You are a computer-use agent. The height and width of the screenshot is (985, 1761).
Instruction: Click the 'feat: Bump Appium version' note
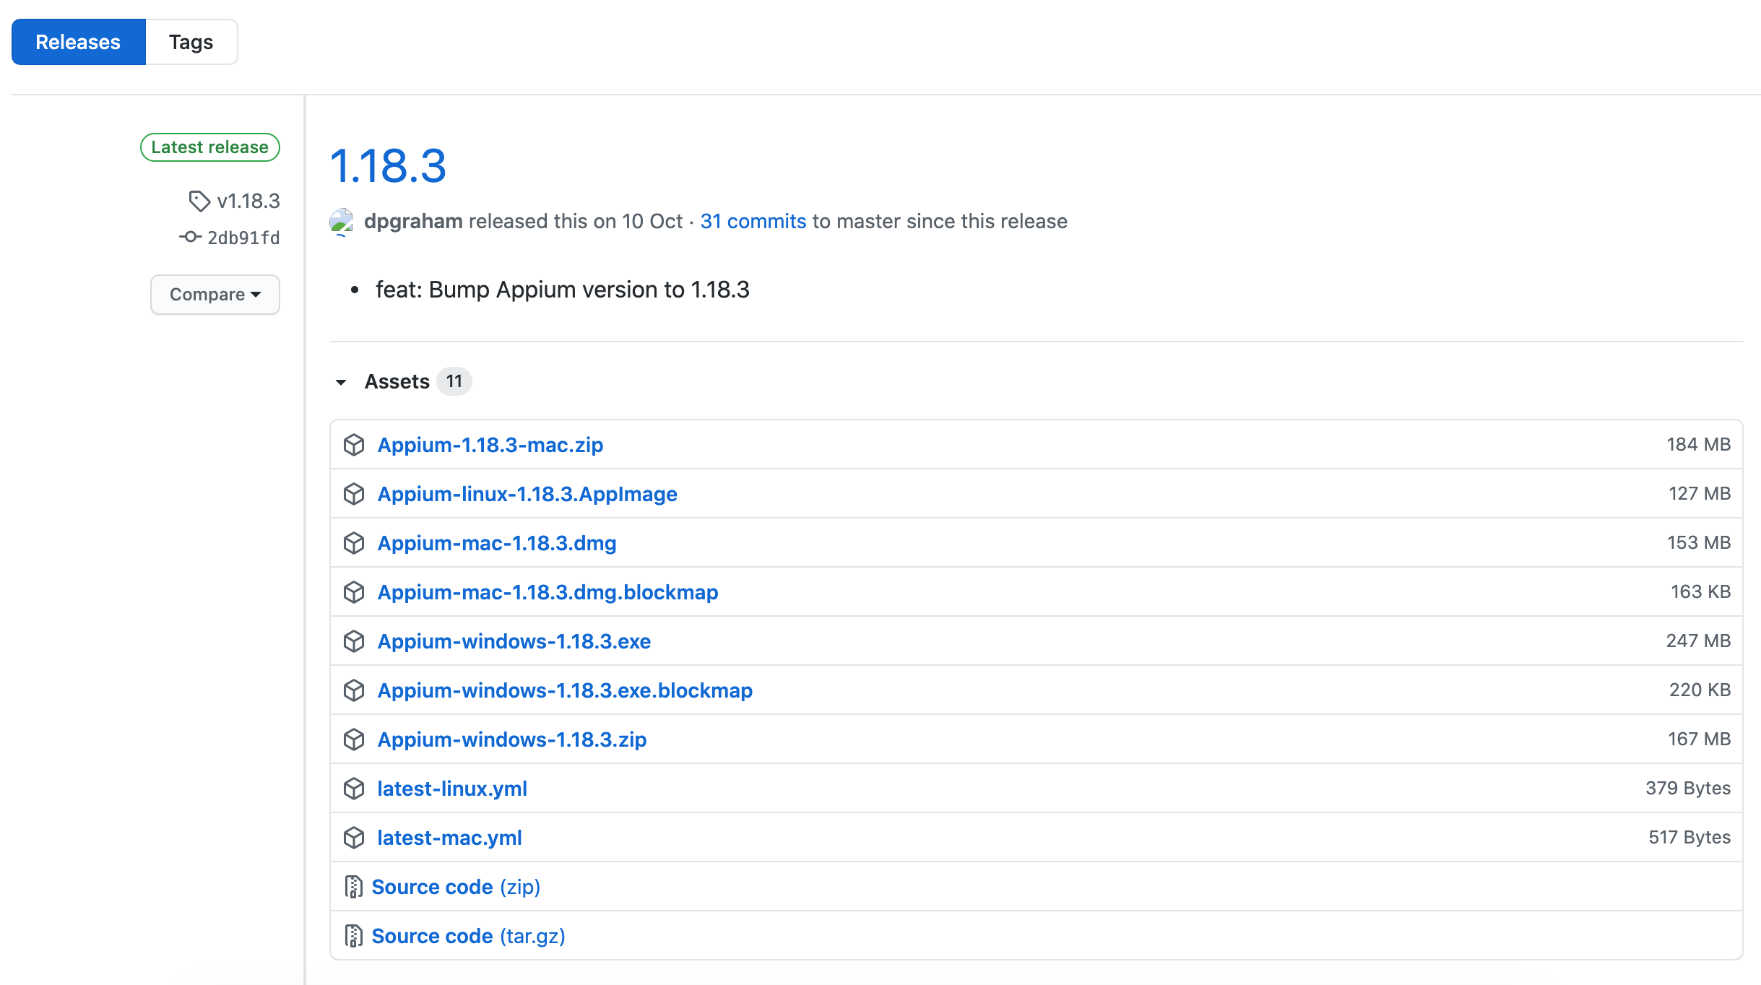click(x=563, y=290)
